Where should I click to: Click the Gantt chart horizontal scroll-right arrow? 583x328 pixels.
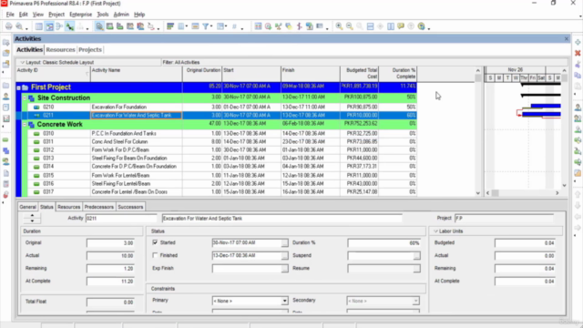click(557, 193)
